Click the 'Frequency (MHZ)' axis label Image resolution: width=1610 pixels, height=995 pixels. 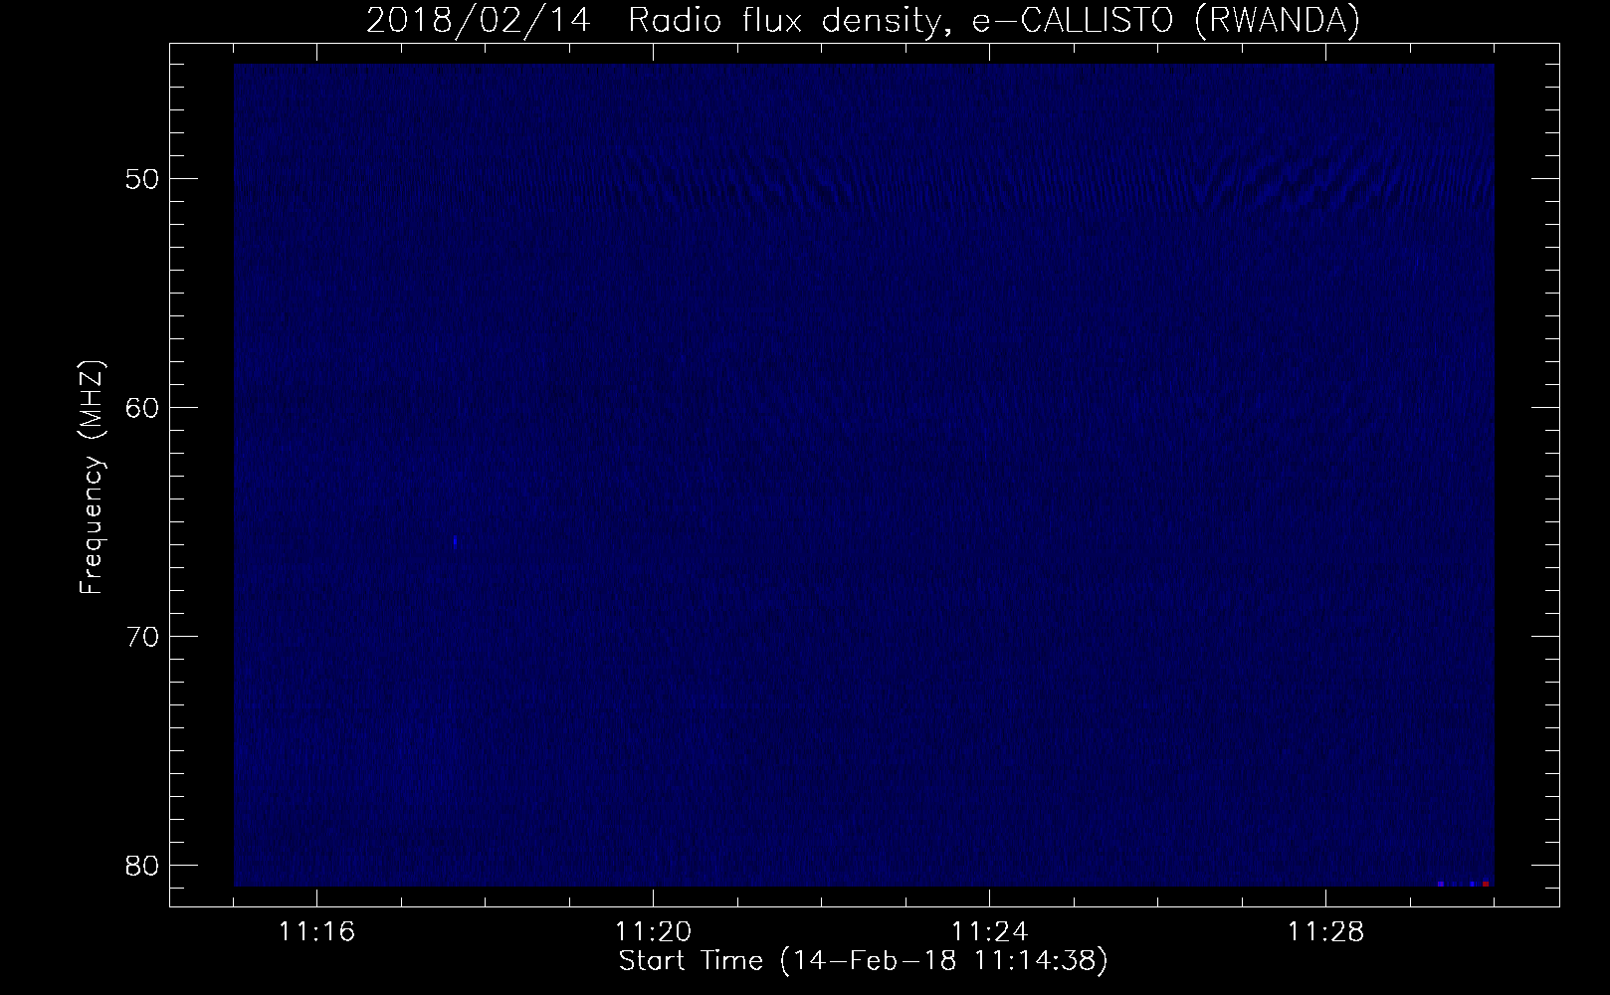click(92, 478)
